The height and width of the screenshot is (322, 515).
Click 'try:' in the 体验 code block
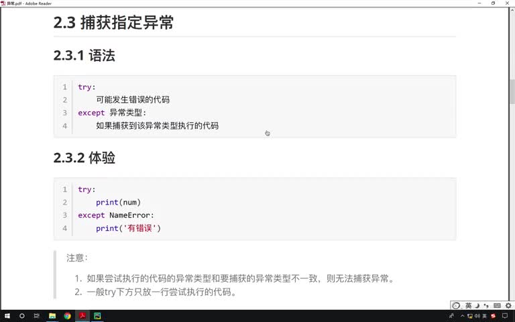(x=87, y=190)
